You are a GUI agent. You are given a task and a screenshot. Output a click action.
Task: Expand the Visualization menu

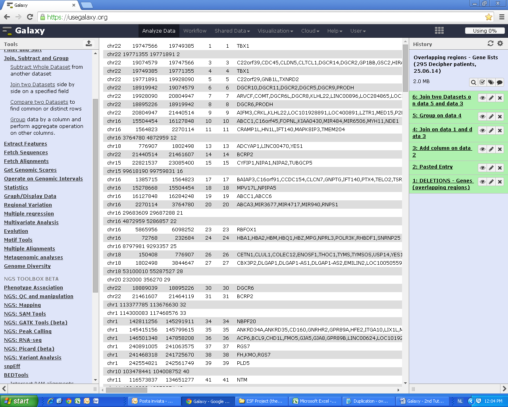point(275,31)
